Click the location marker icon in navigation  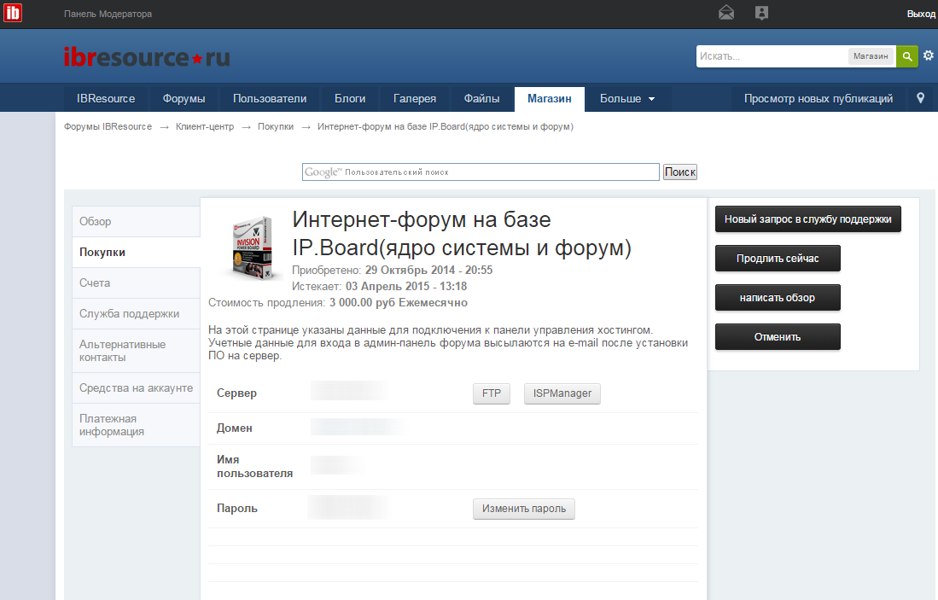pyautogui.click(x=920, y=98)
